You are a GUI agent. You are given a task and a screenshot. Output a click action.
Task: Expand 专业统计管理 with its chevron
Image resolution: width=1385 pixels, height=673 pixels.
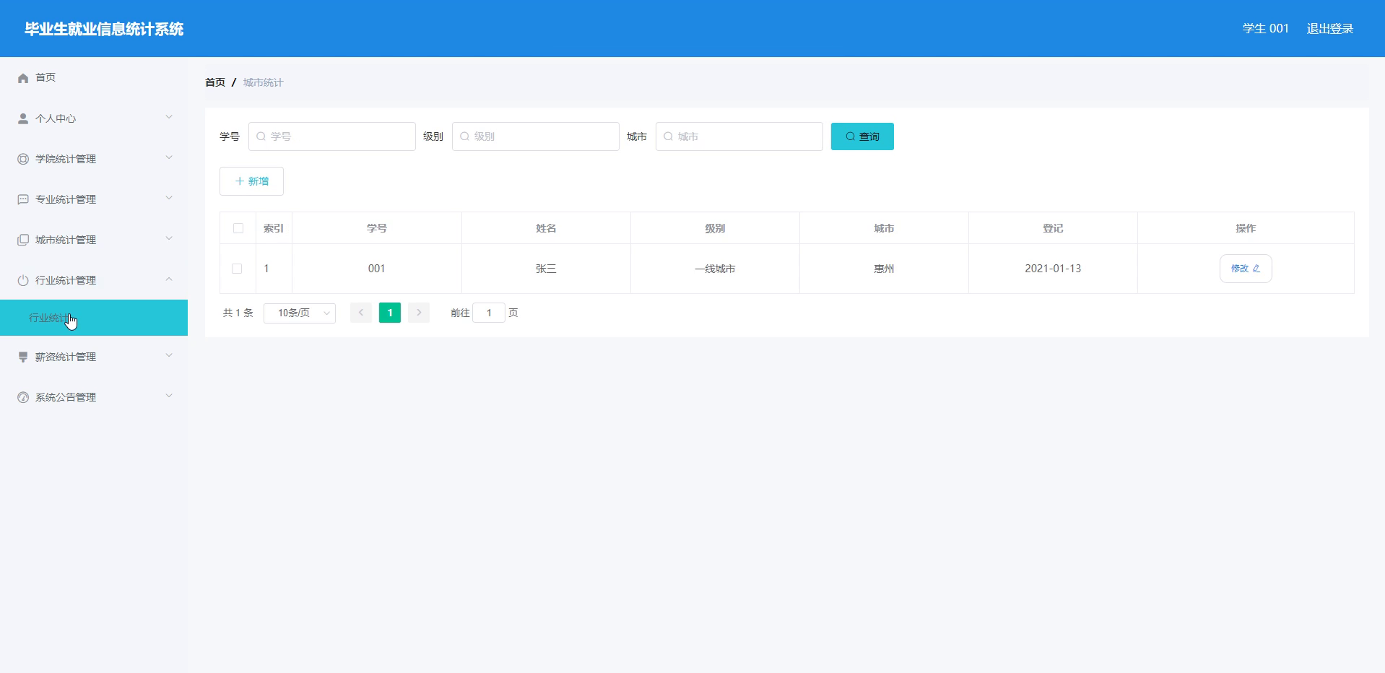tap(169, 198)
